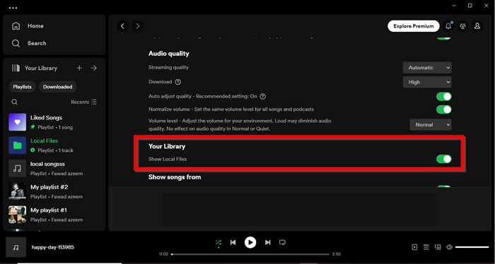This screenshot has height=264, width=495.
Task: Play the current track
Action: (250, 243)
